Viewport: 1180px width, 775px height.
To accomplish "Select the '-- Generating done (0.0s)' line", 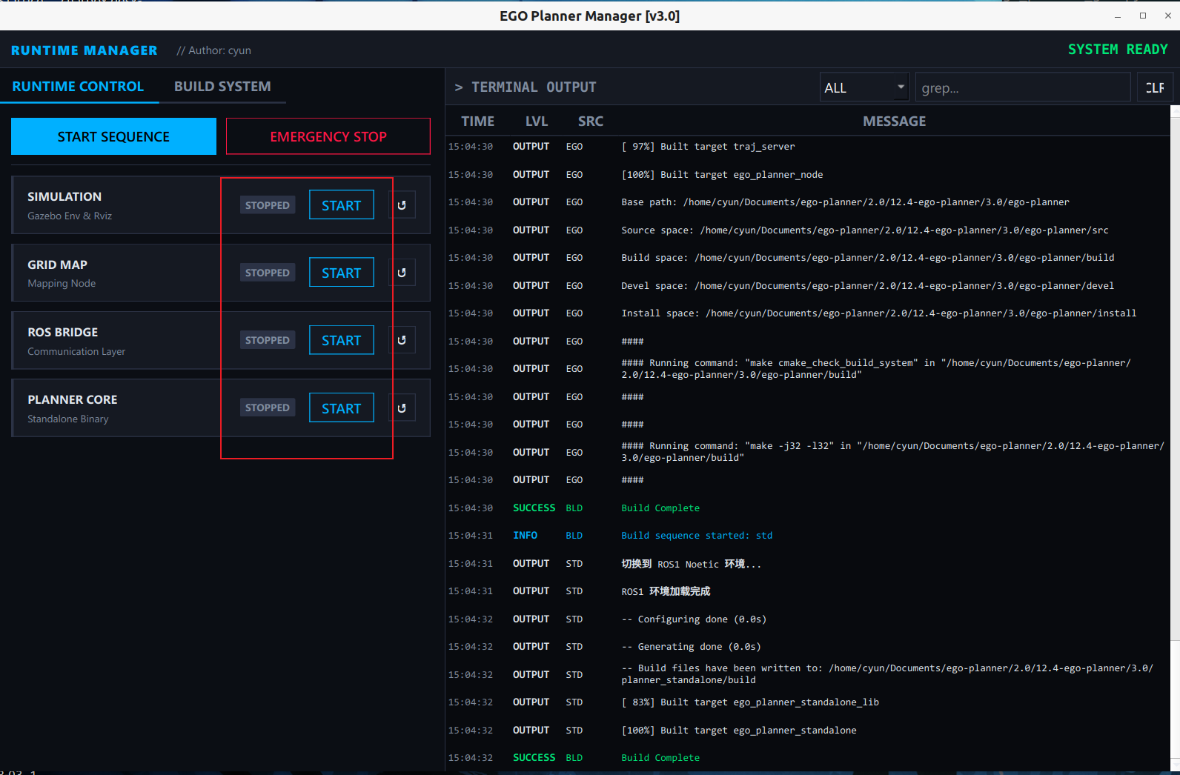I will click(x=691, y=647).
